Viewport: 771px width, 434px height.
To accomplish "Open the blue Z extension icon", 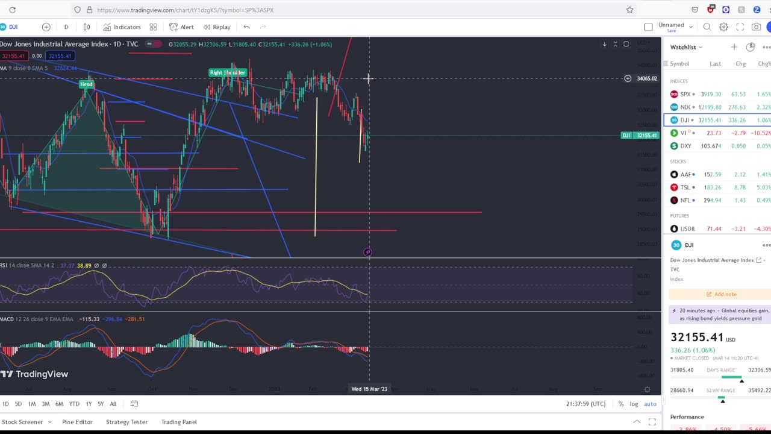I will (757, 10).
